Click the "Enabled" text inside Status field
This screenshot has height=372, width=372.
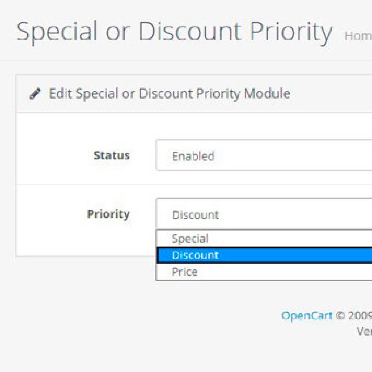(x=193, y=156)
